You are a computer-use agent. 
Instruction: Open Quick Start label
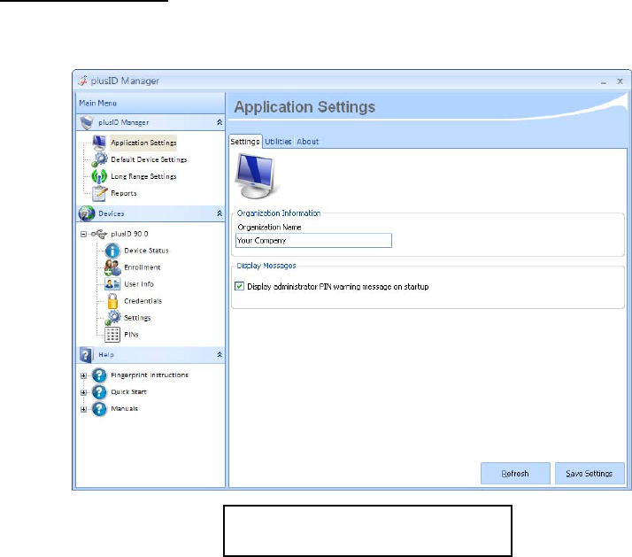tap(128, 392)
